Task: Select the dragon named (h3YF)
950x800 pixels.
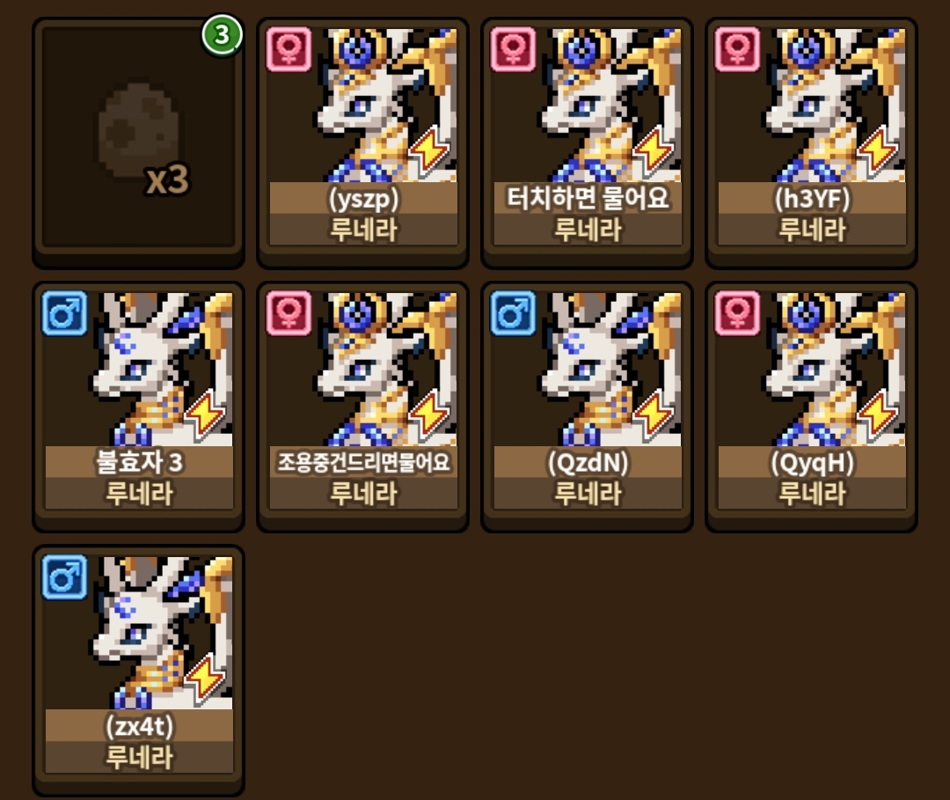Action: point(811,143)
